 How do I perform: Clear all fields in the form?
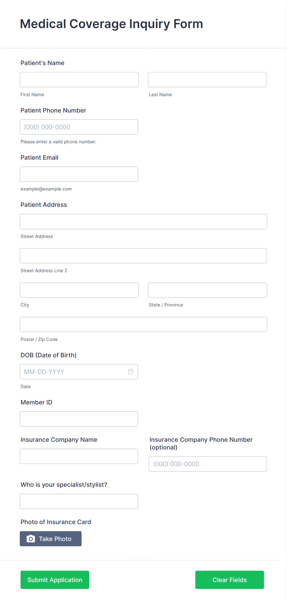point(229,580)
